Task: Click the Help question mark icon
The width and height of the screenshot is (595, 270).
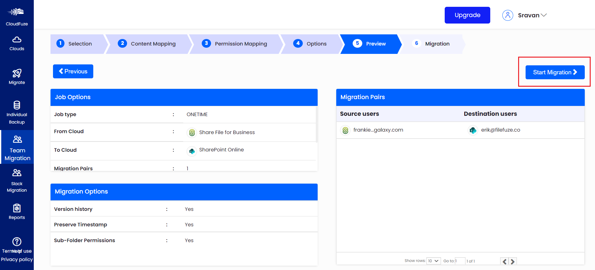Action: [17, 242]
